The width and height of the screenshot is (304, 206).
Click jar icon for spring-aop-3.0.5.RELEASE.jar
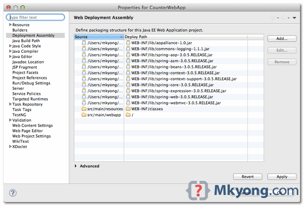[128, 55]
